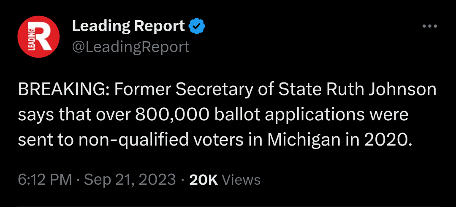Click the Views label
The image size is (456, 207).
click(x=241, y=180)
